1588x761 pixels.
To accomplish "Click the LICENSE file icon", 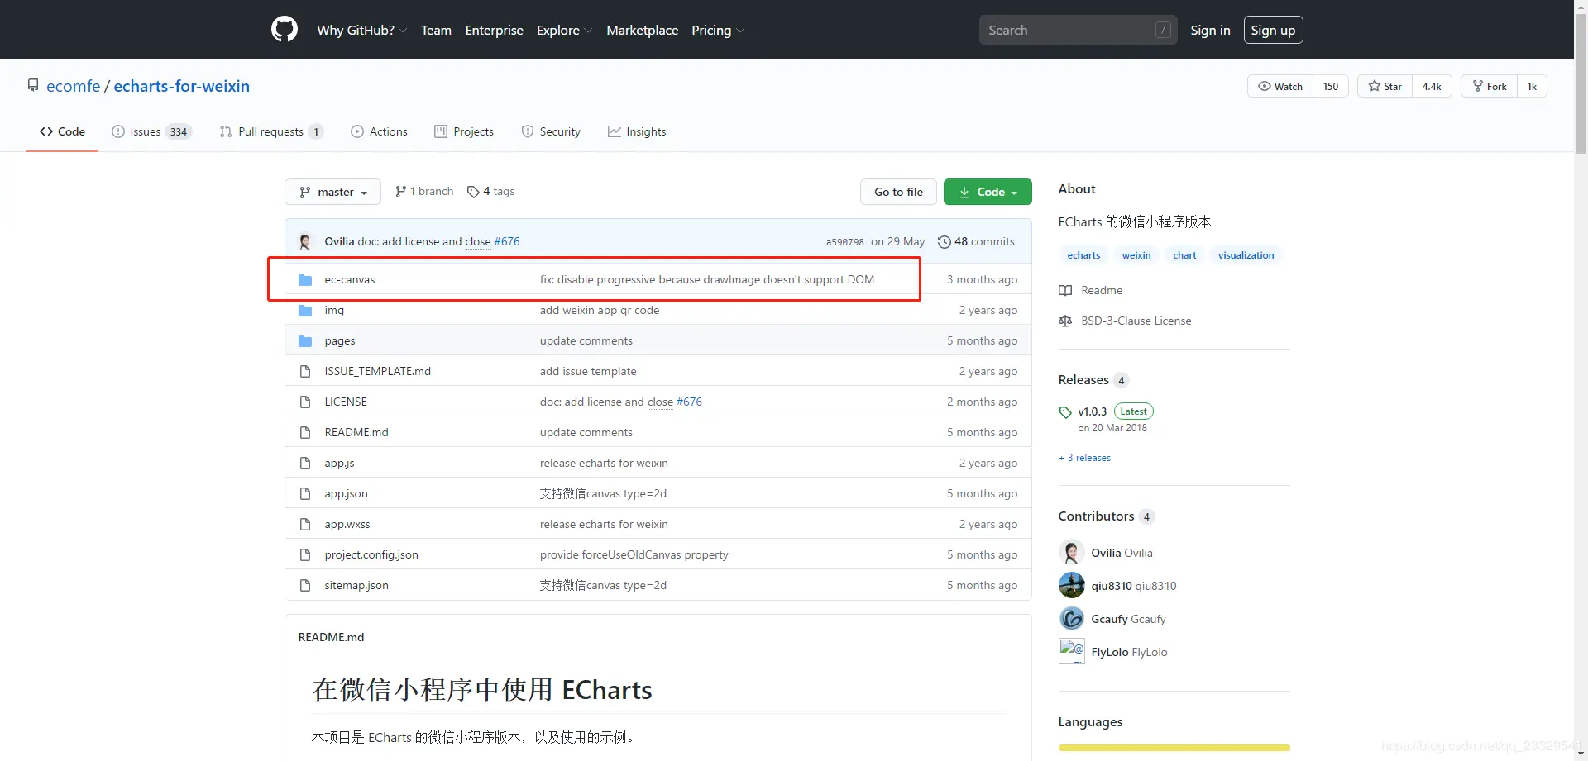I will pyautogui.click(x=305, y=402).
